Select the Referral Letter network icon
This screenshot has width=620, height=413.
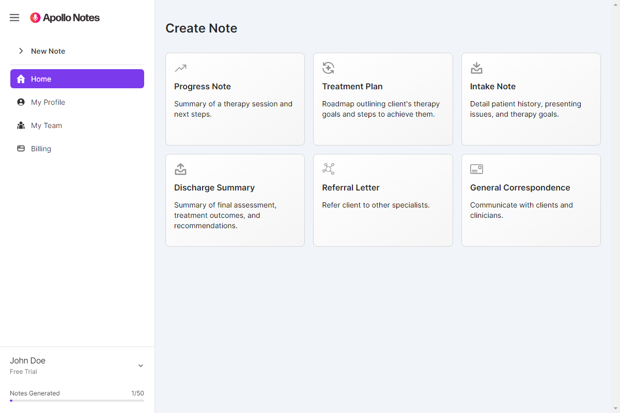click(328, 169)
